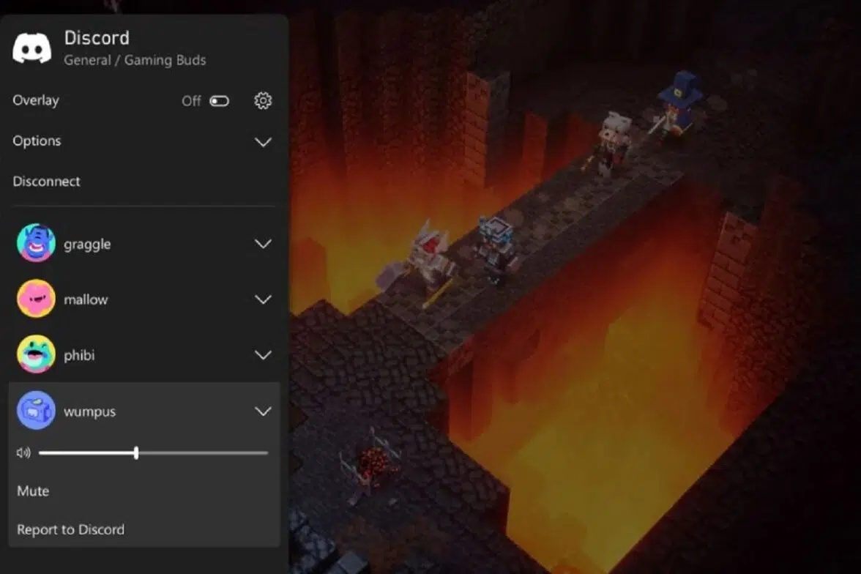
Task: Disconnect from the voice channel
Action: pos(46,182)
